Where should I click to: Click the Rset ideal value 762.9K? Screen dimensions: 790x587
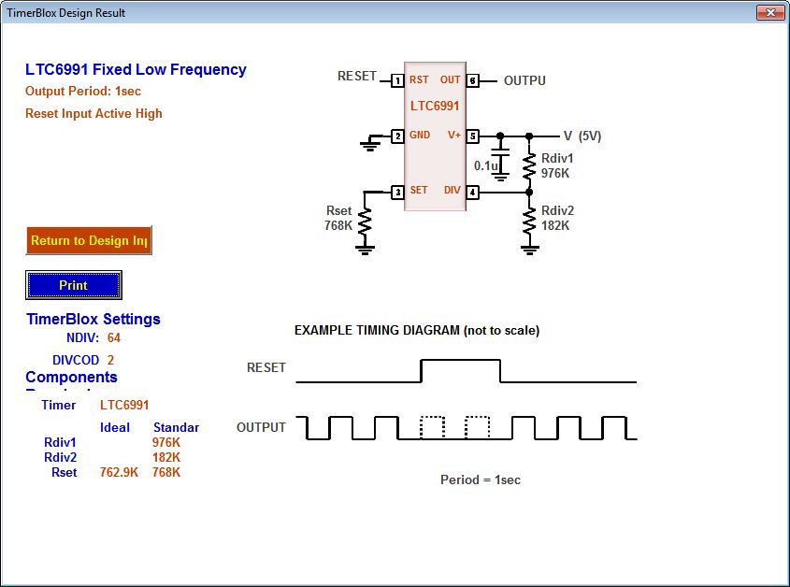(119, 472)
